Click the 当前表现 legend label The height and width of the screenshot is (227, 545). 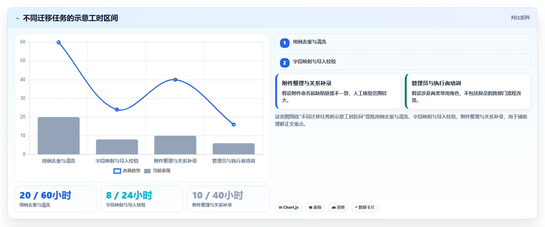(161, 171)
